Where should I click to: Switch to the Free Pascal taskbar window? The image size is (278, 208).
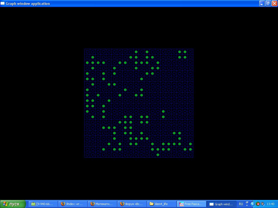coord(191,204)
